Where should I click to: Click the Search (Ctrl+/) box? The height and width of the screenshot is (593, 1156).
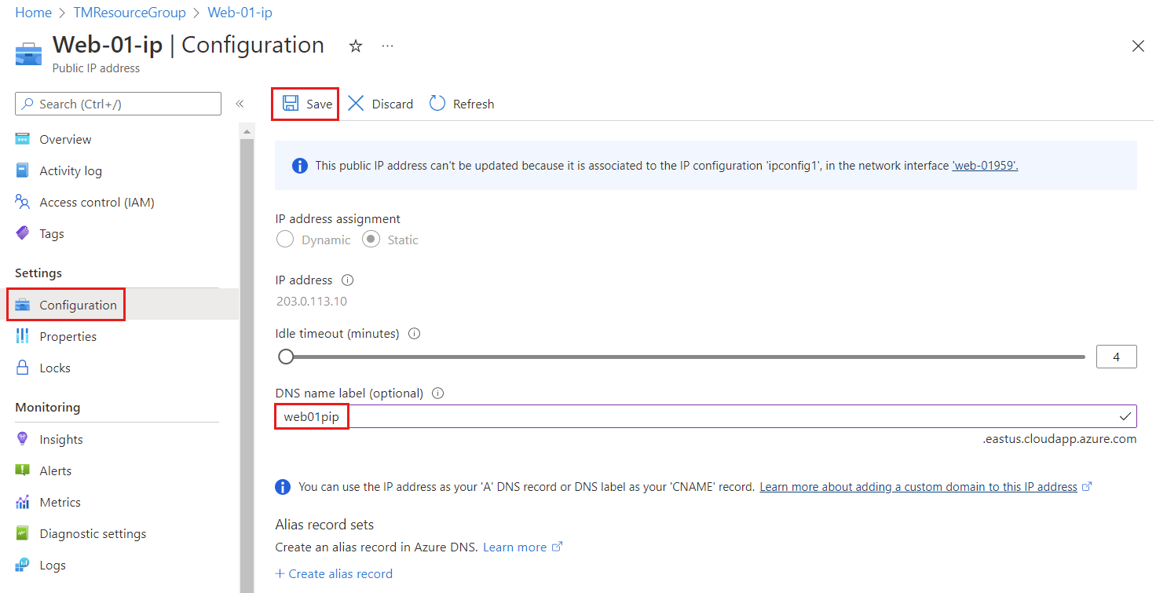119,104
